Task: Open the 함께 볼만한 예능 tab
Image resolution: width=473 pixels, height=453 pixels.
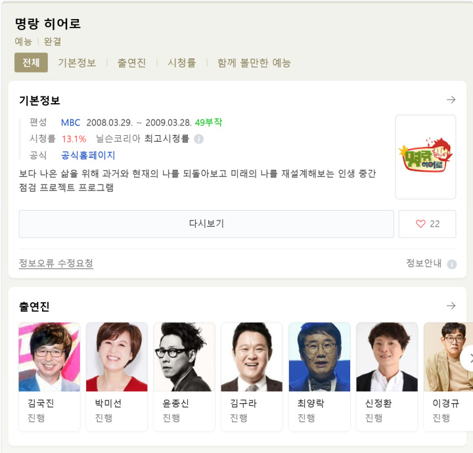Action: [x=254, y=62]
